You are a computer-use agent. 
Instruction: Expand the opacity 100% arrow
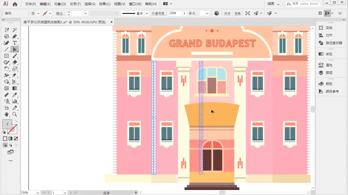[185, 13]
